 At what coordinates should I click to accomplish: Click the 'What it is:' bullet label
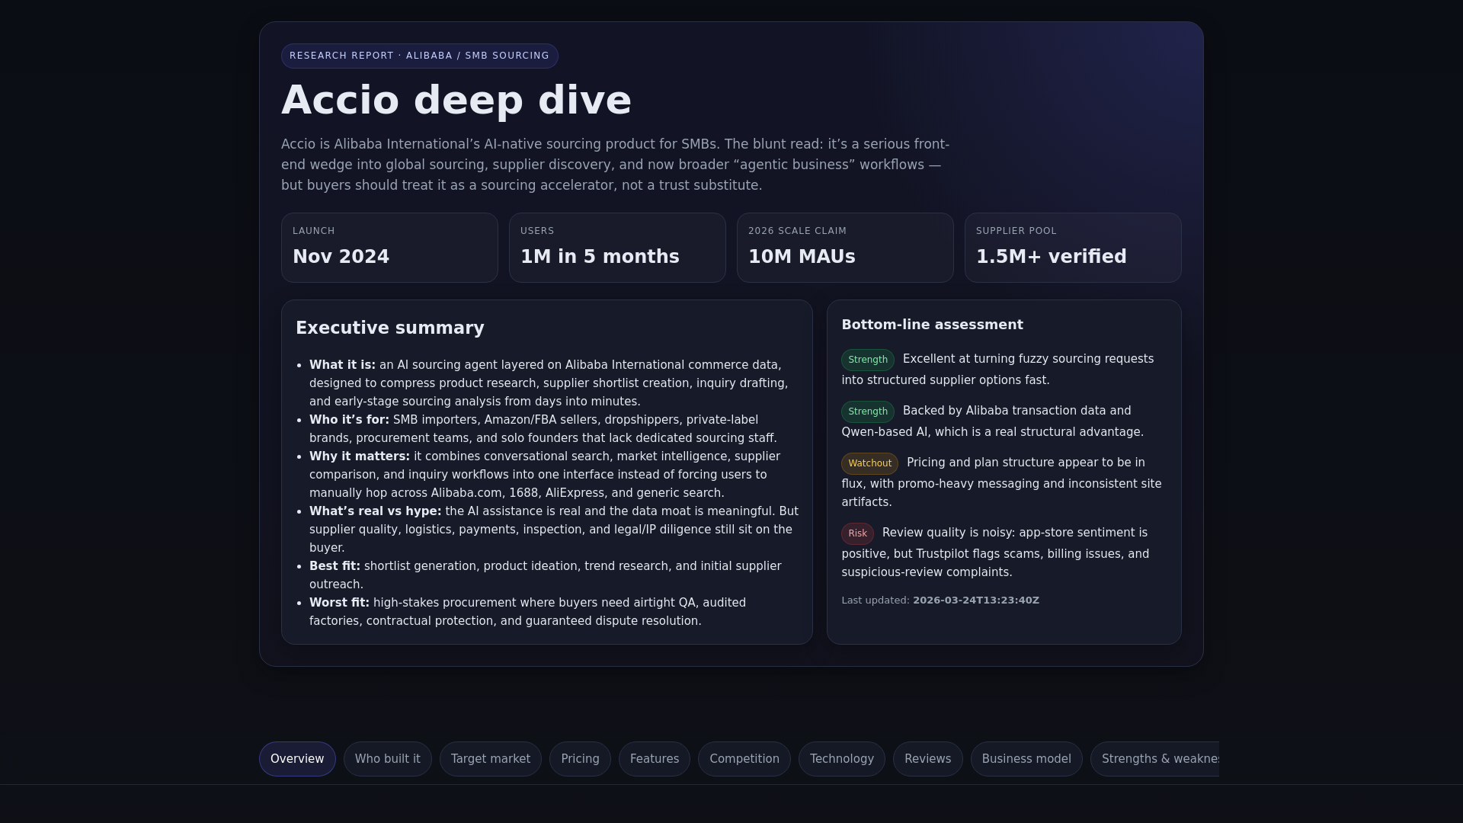coord(342,365)
